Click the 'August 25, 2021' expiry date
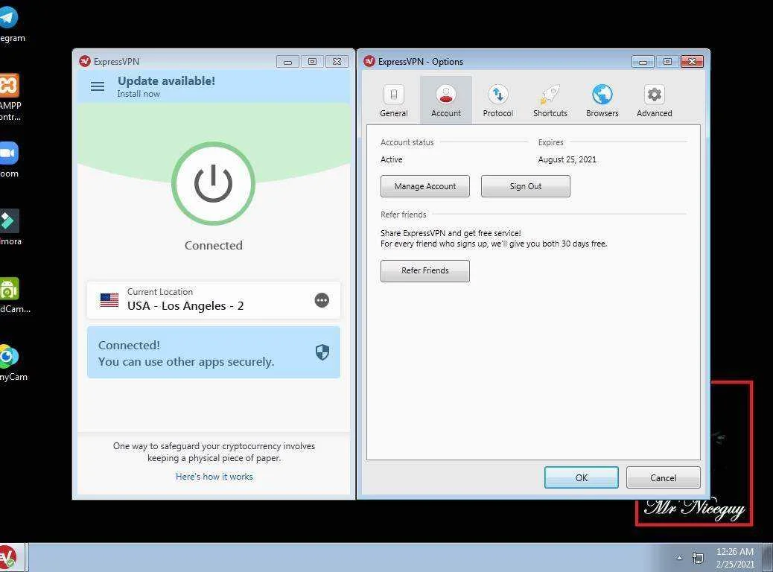The height and width of the screenshot is (572, 773). click(567, 159)
